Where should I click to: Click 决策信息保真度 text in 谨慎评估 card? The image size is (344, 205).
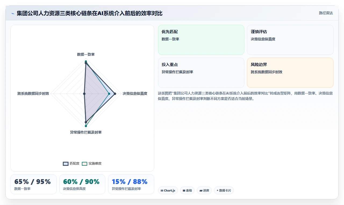click(263, 39)
